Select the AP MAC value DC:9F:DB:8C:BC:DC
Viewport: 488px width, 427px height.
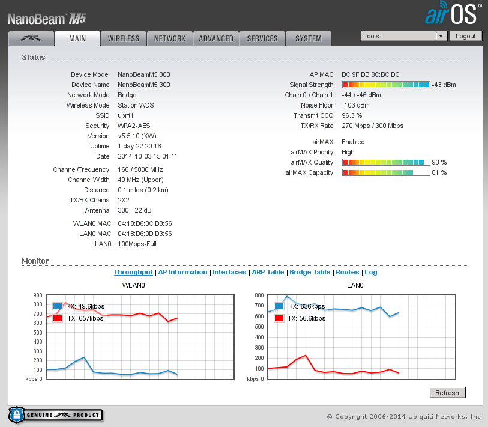tap(370, 74)
